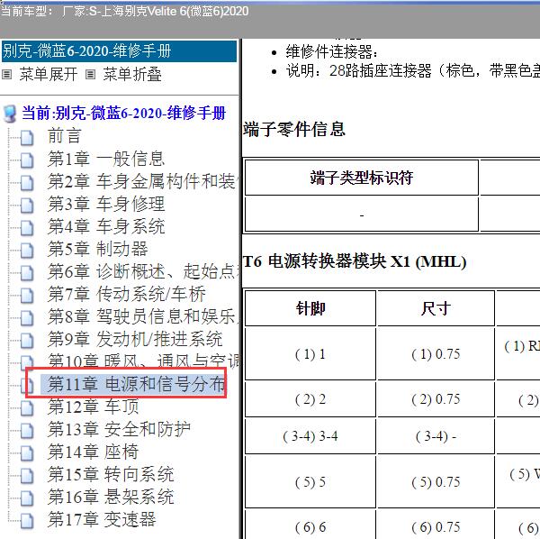Click the page icon next to 第8章 驾驶员信息和娱乐
The height and width of the screenshot is (539, 540).
(x=27, y=318)
